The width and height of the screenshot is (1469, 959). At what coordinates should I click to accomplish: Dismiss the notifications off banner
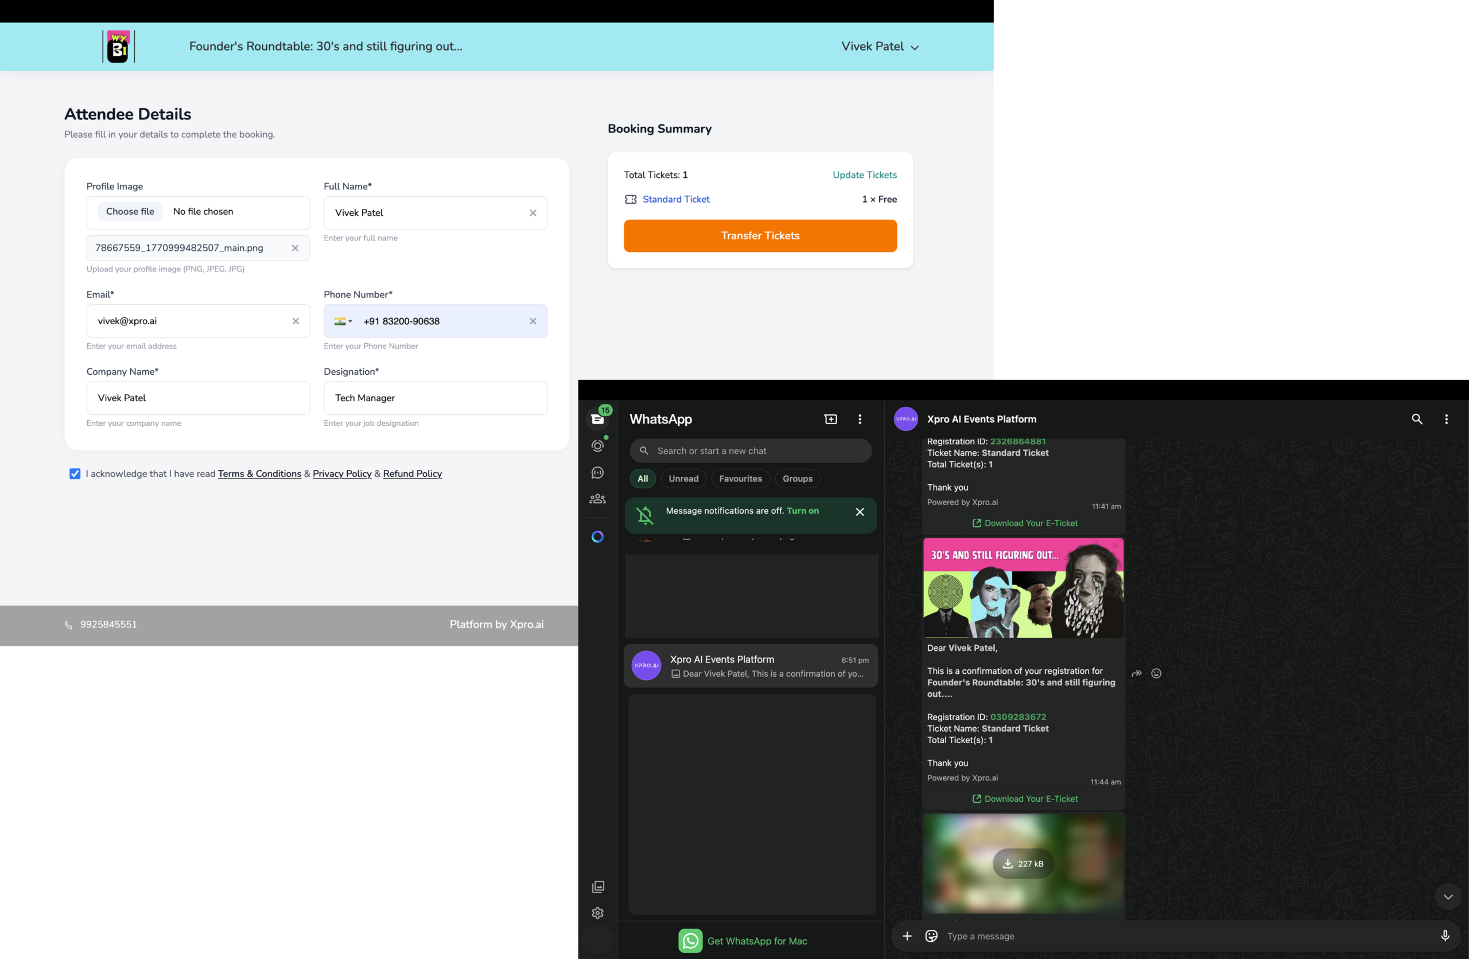[859, 511]
